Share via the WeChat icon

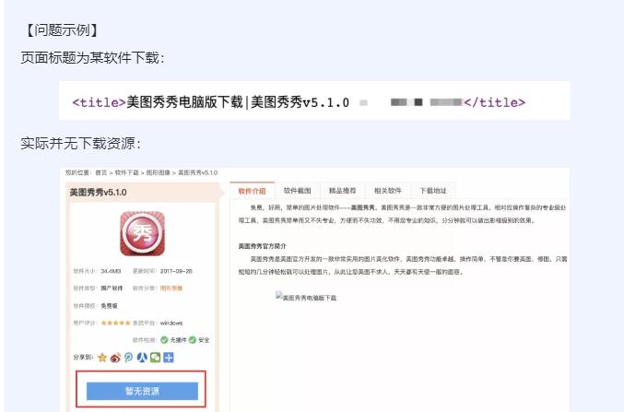click(155, 358)
